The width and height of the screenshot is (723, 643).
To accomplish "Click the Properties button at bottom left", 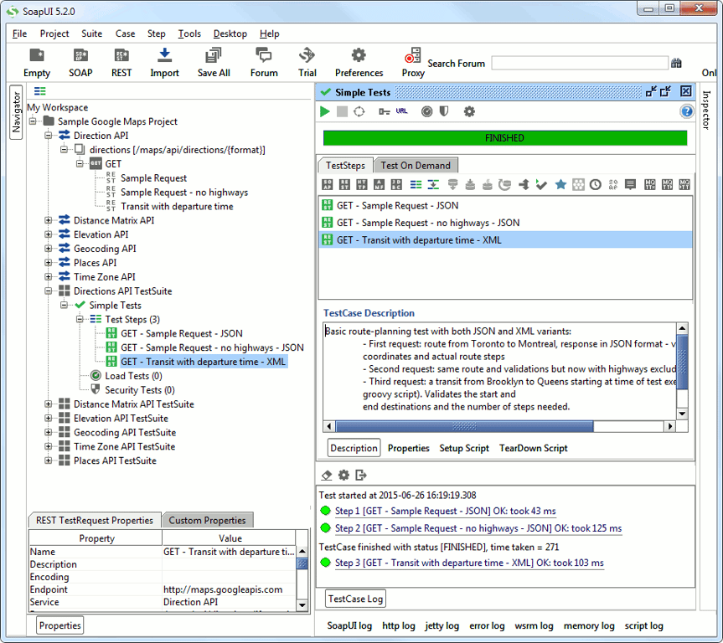I will pos(60,625).
